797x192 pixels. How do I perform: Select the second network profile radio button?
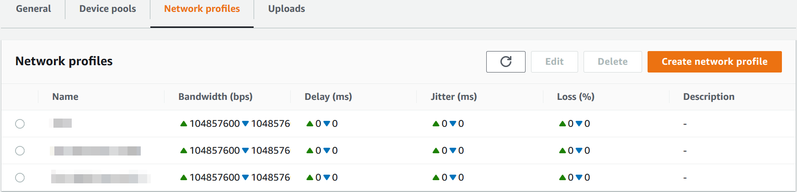point(20,150)
